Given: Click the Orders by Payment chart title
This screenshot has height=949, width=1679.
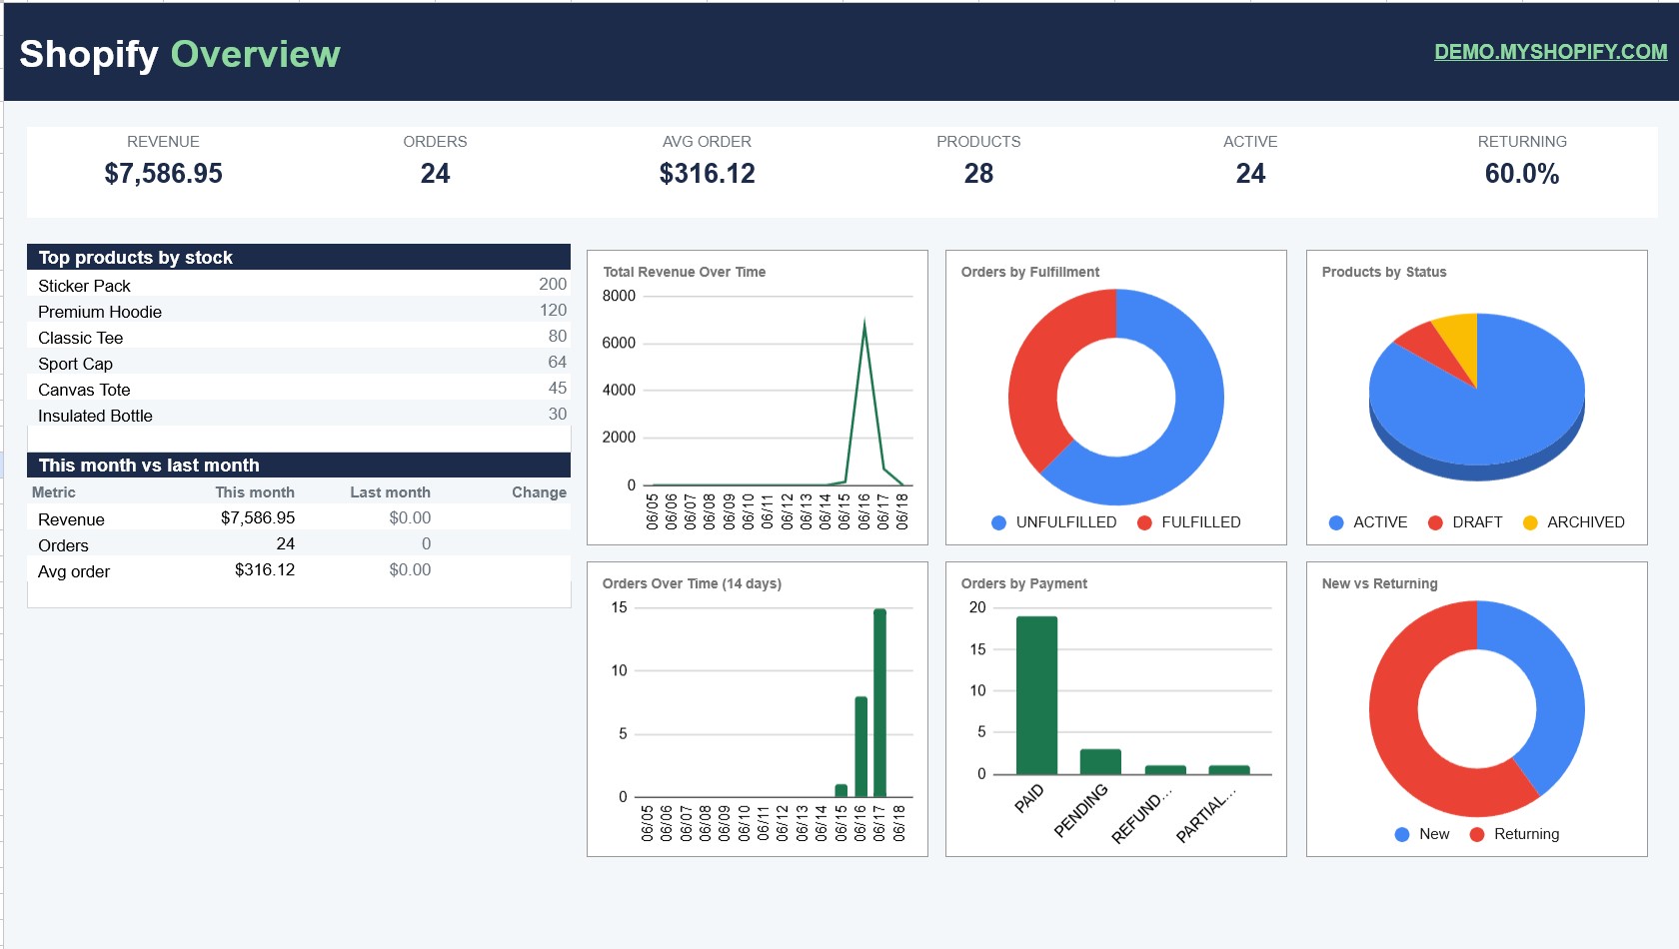Looking at the screenshot, I should (x=1024, y=583).
